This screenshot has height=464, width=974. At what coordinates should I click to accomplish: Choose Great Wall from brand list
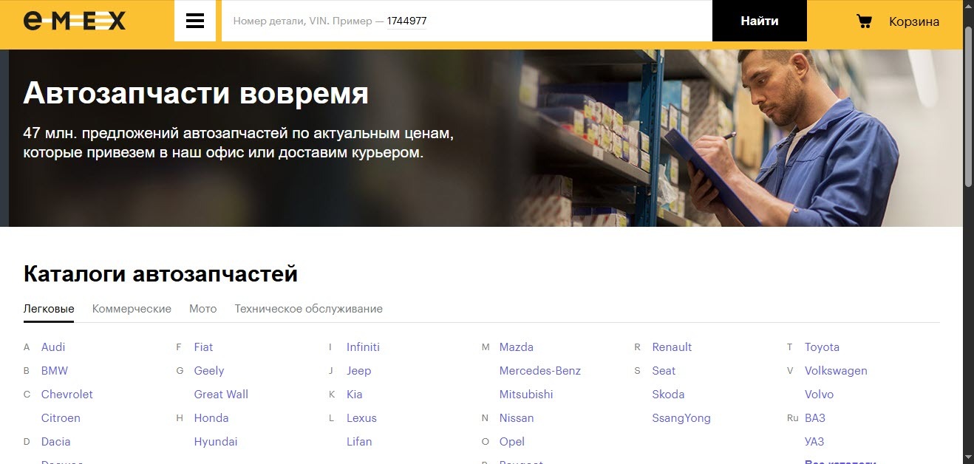pos(221,395)
